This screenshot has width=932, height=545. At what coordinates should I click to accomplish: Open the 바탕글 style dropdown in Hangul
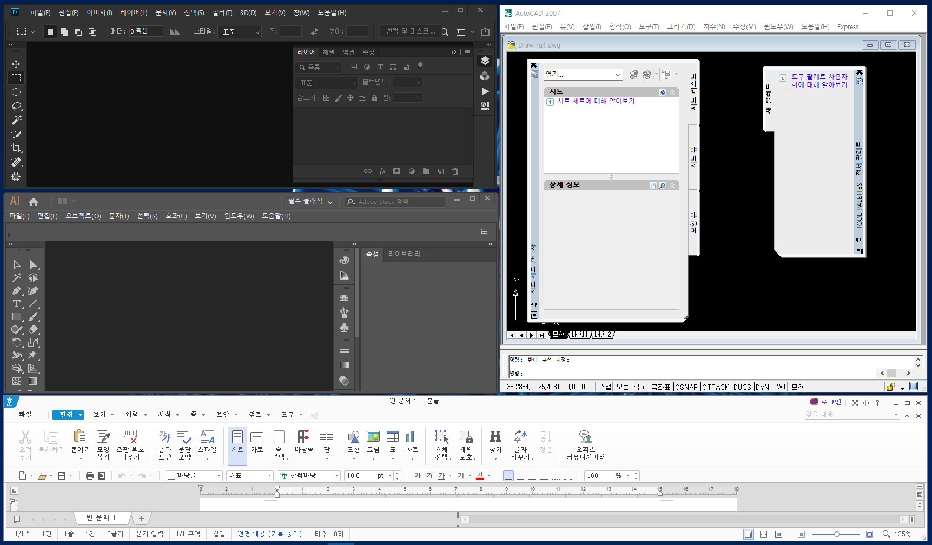pos(194,476)
